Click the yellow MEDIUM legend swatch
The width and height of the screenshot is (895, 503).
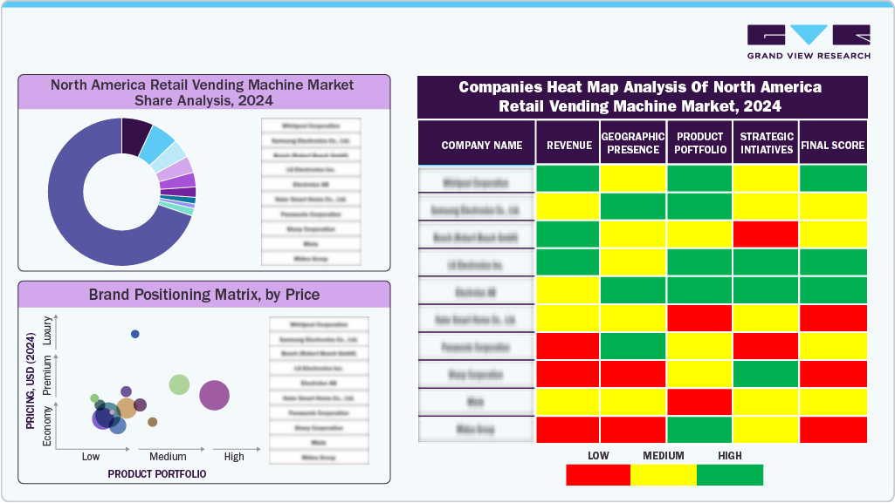664,475
